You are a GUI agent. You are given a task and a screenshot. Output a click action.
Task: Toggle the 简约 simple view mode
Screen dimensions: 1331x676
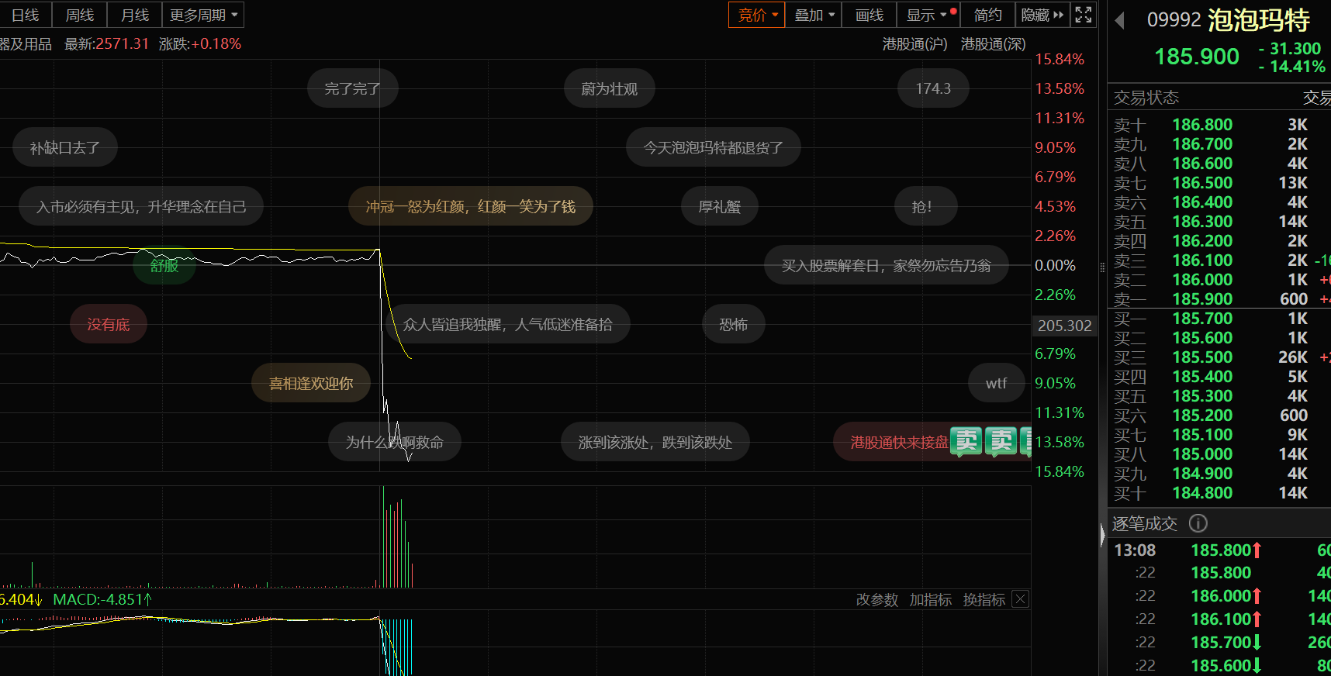(x=987, y=15)
